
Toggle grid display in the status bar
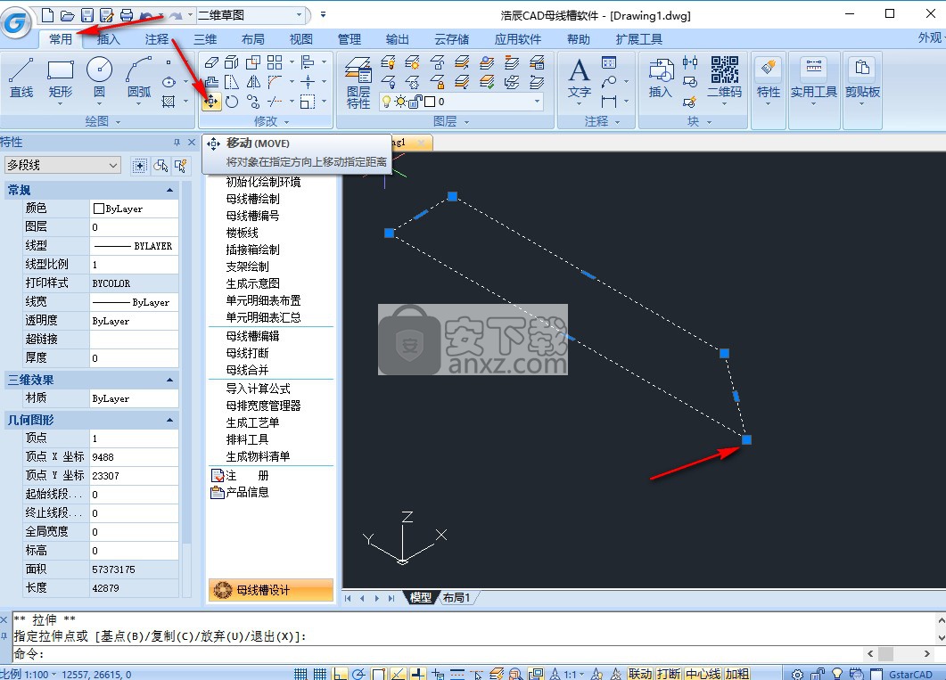point(320,674)
